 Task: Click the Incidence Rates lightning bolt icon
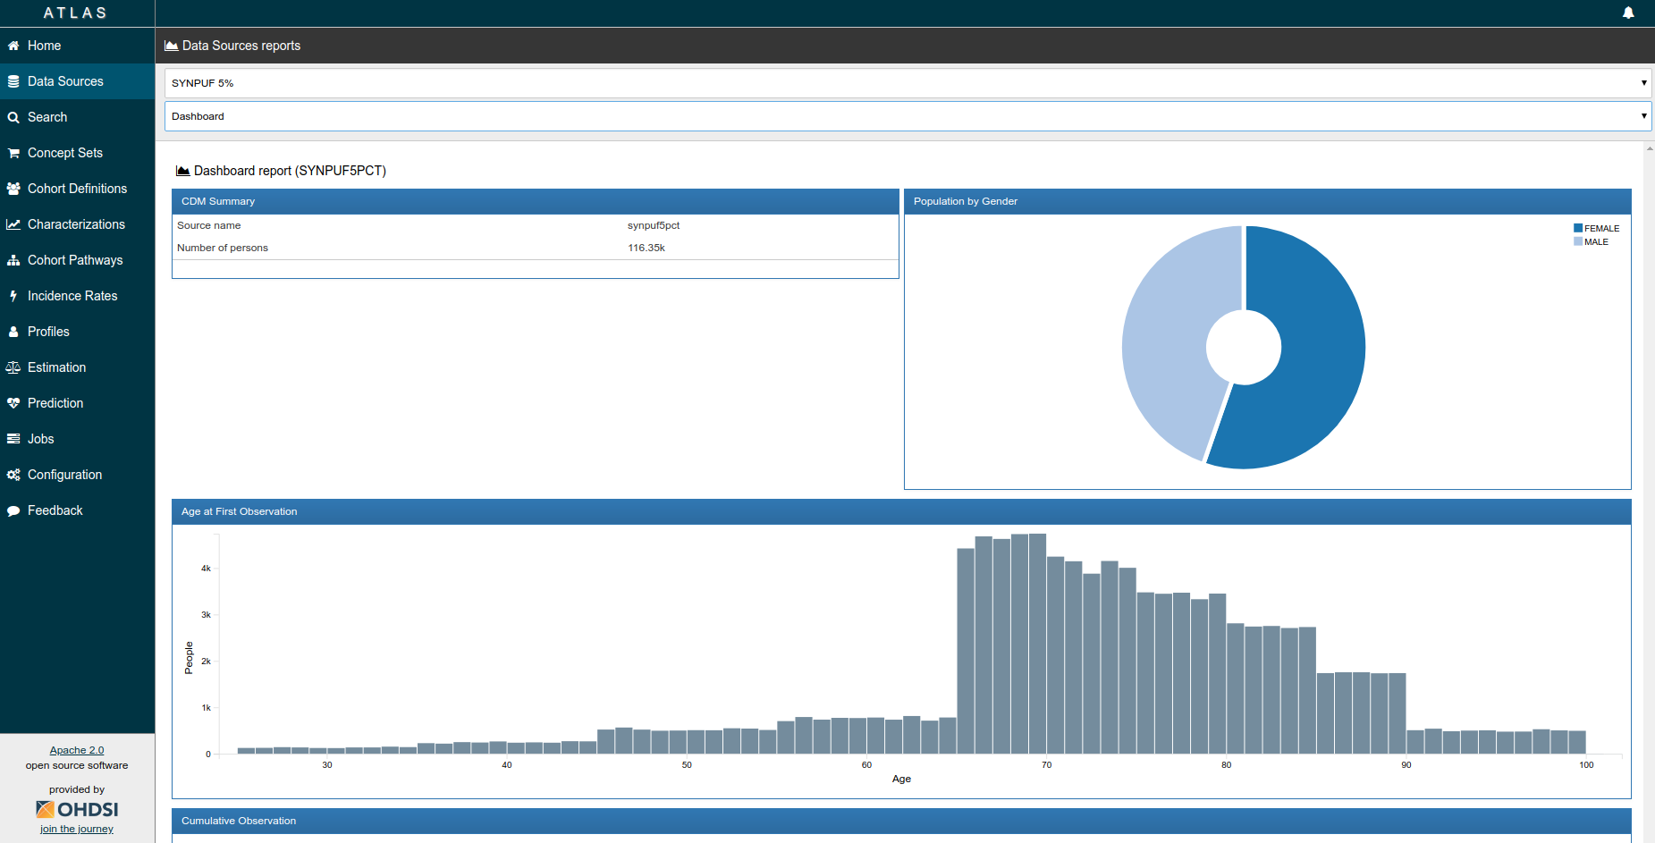13,296
